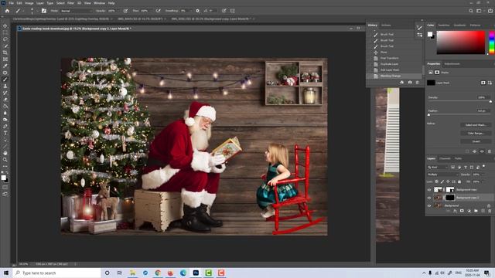
Task: Open brush preset picker dropdown arrow
Action: click(37, 11)
